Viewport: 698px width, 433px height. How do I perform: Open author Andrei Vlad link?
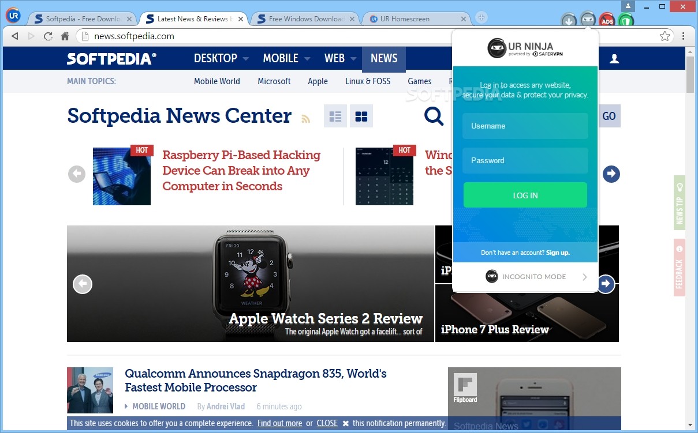pyautogui.click(x=226, y=406)
